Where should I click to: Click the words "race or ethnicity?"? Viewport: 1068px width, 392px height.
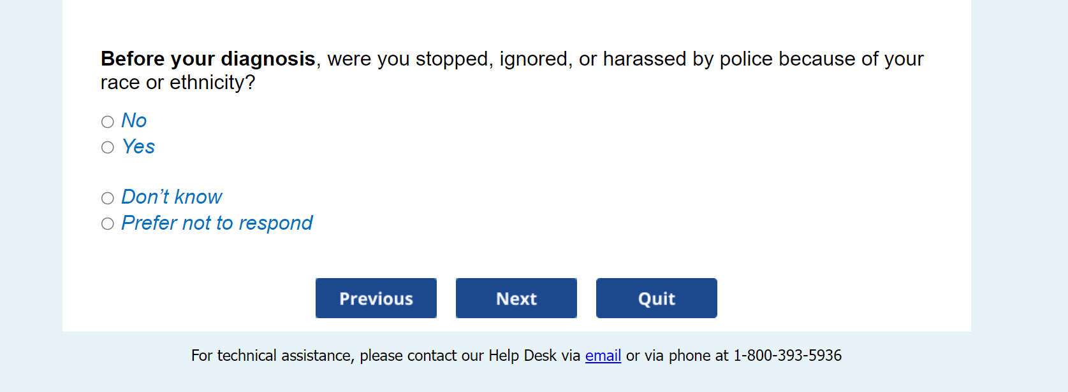point(178,83)
